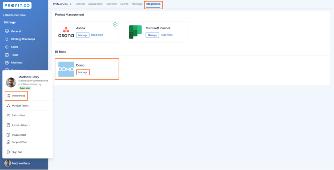The width and height of the screenshot is (334, 170).
Task: Open Tasks in Settings sidebar
Action: click(15, 55)
